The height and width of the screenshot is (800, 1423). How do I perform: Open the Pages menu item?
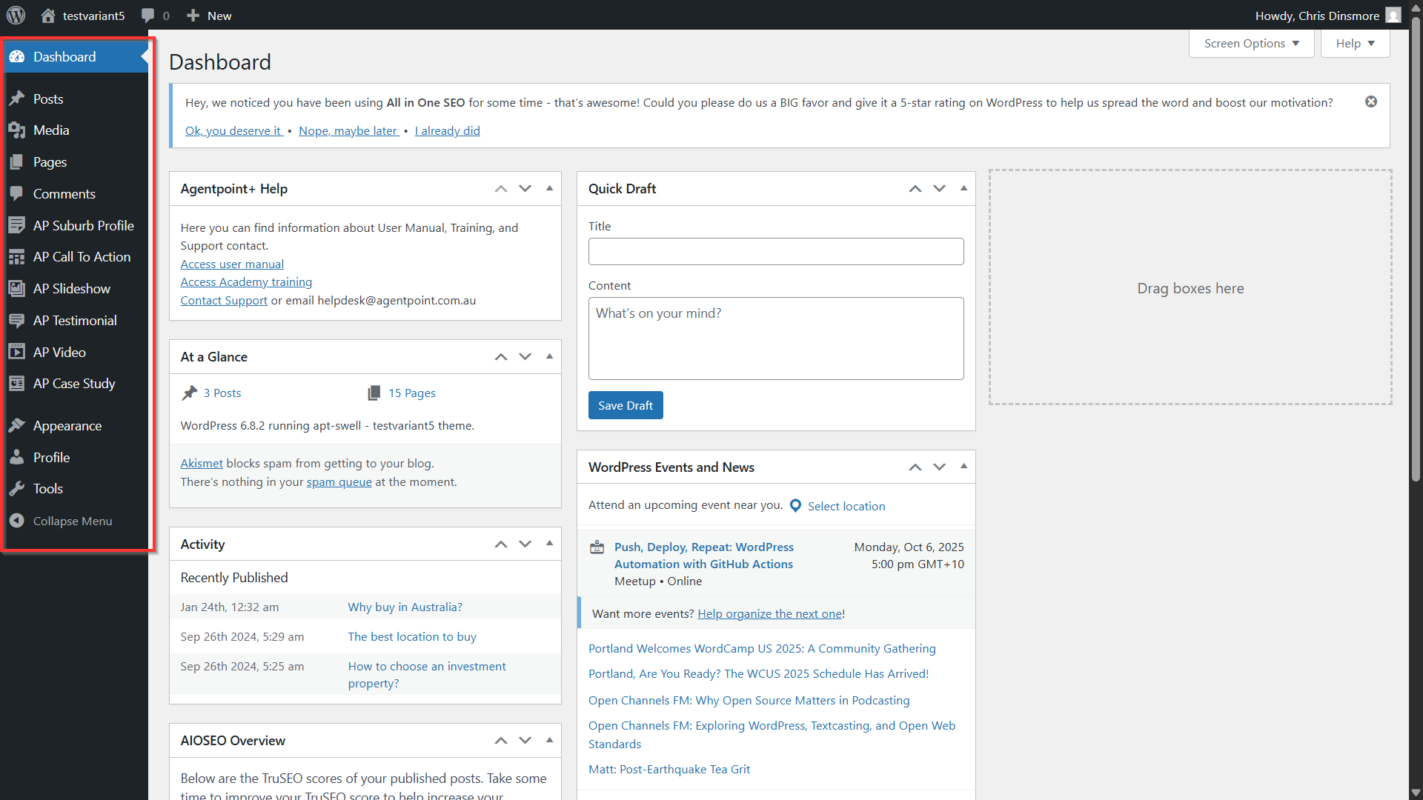click(74, 162)
